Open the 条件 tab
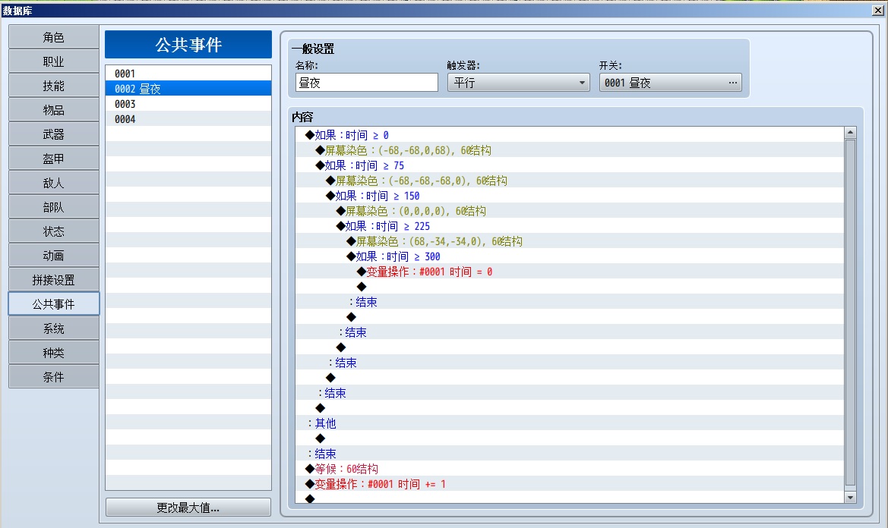Viewport: 888px width, 528px height. (x=54, y=377)
